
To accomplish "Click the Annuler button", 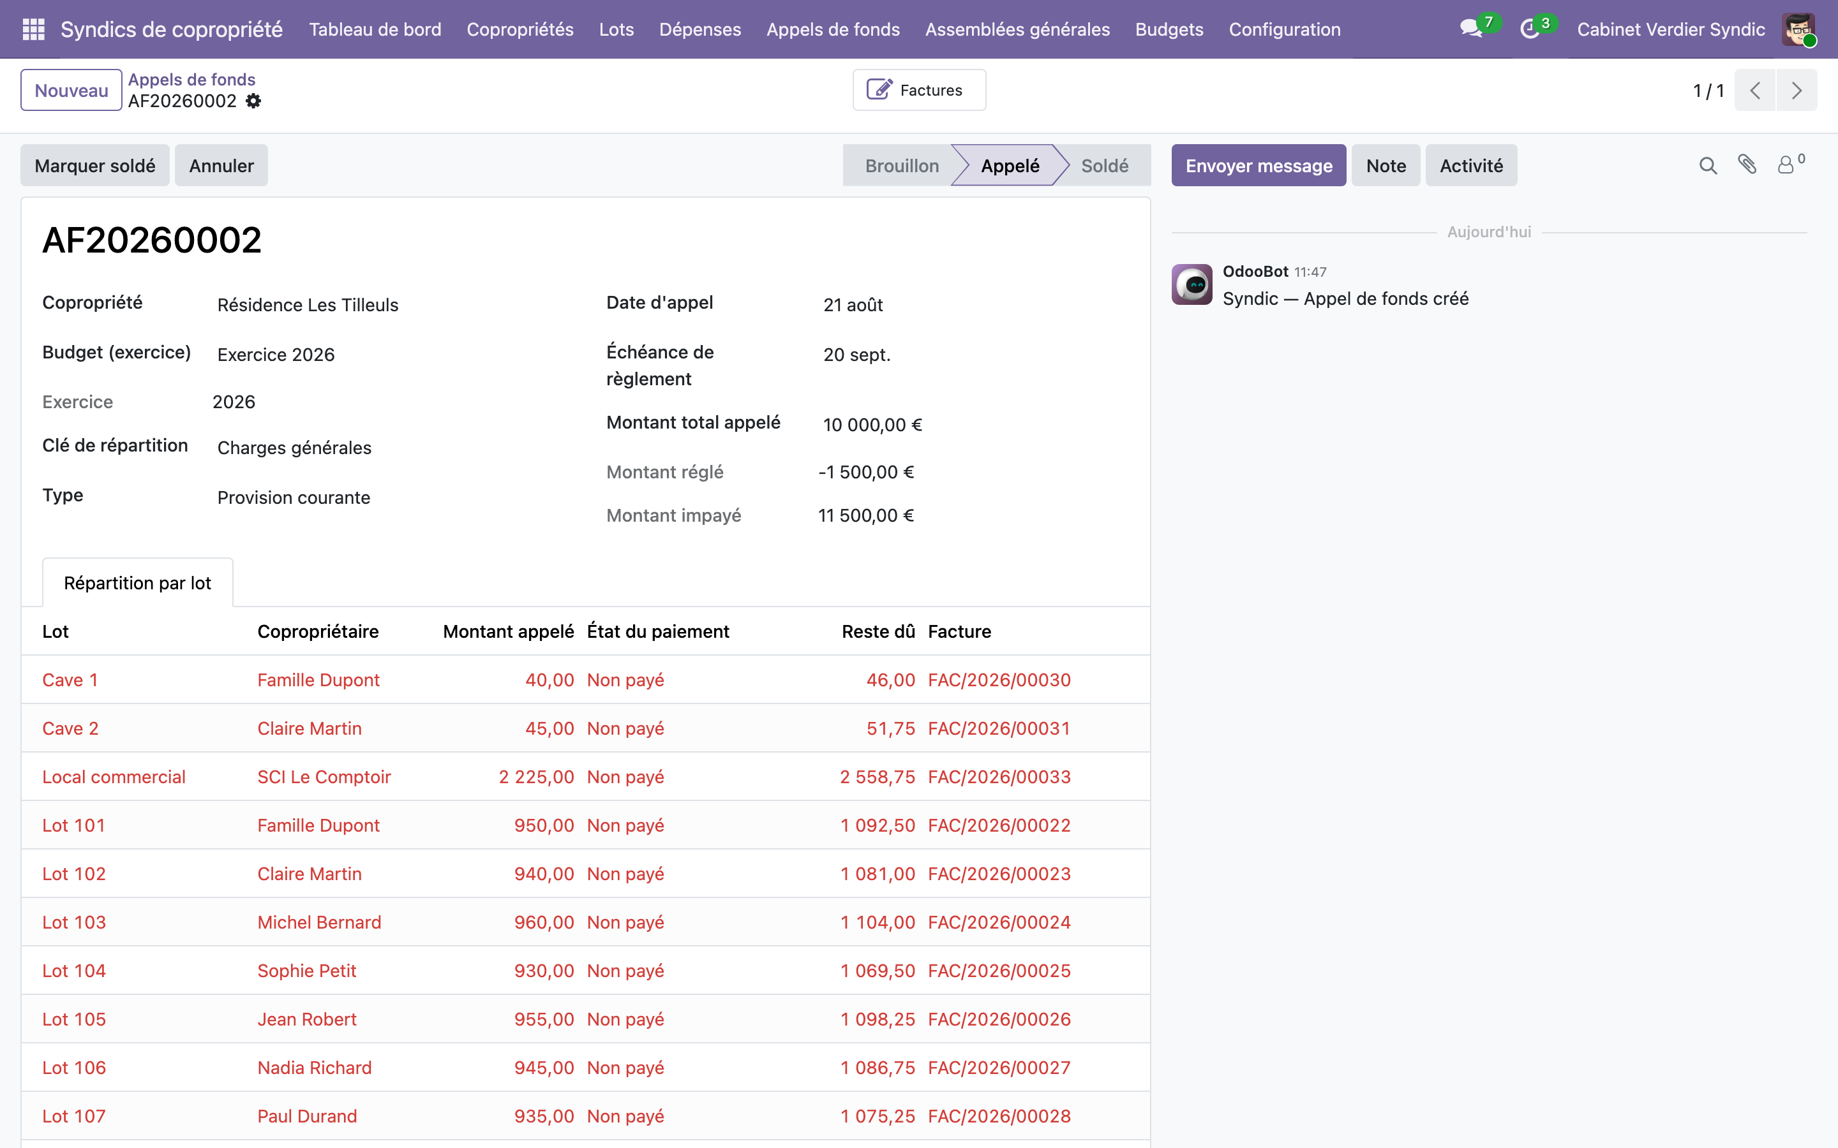I will click(x=221, y=166).
